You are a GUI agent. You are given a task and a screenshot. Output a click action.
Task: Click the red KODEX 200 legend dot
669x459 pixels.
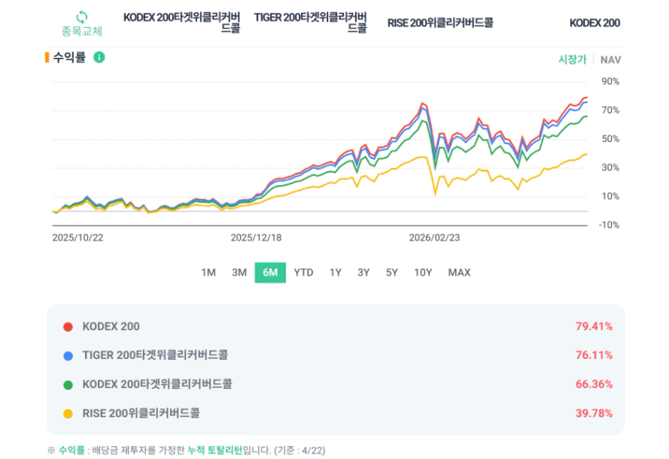pyautogui.click(x=68, y=327)
